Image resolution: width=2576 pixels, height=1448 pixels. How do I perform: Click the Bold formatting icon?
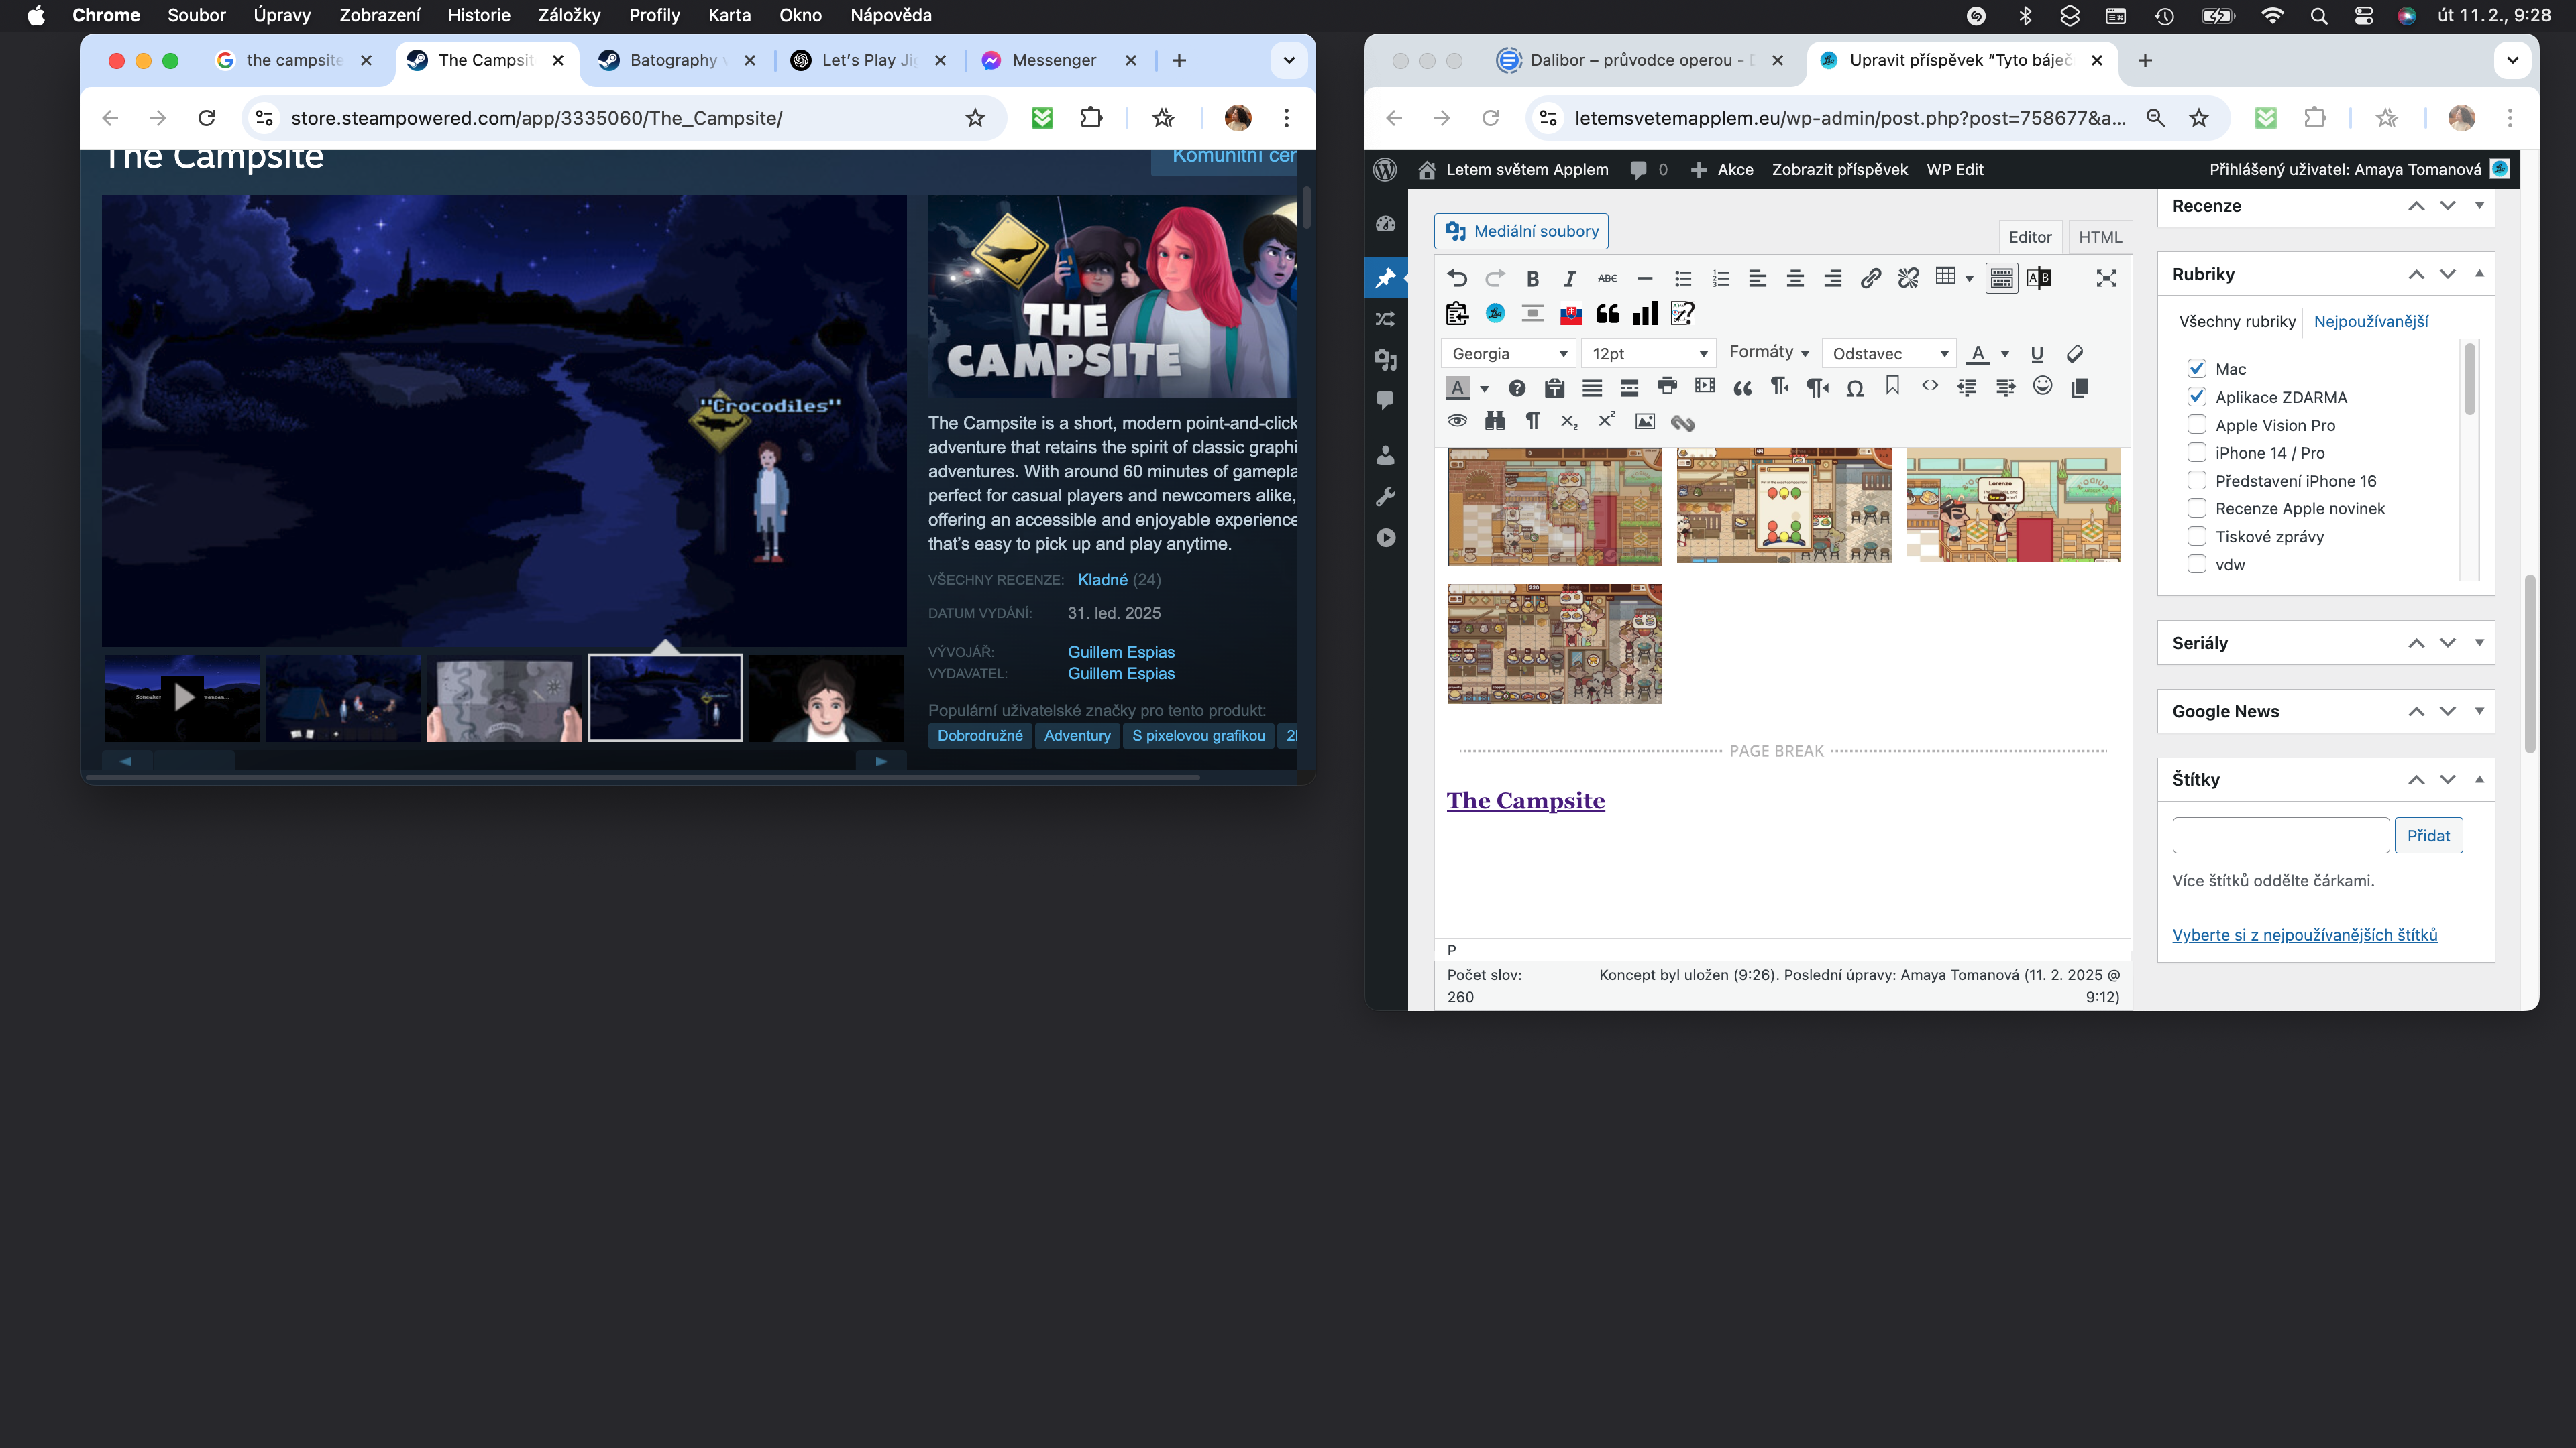[1532, 279]
